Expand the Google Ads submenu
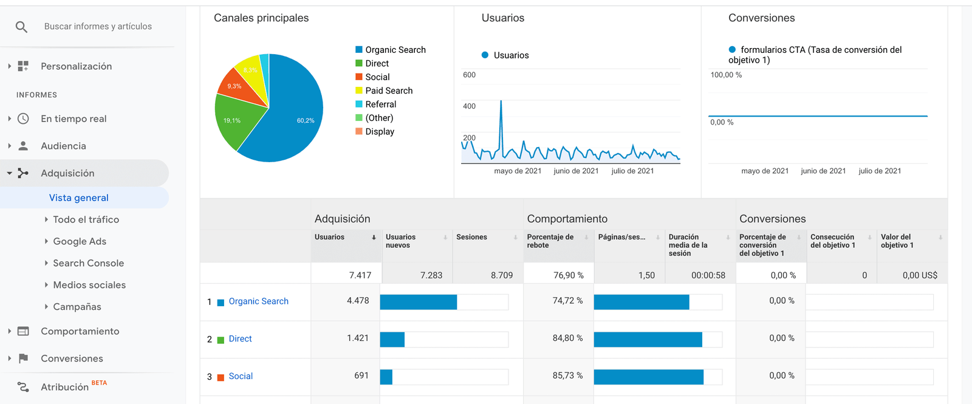Image resolution: width=972 pixels, height=404 pixels. point(46,241)
